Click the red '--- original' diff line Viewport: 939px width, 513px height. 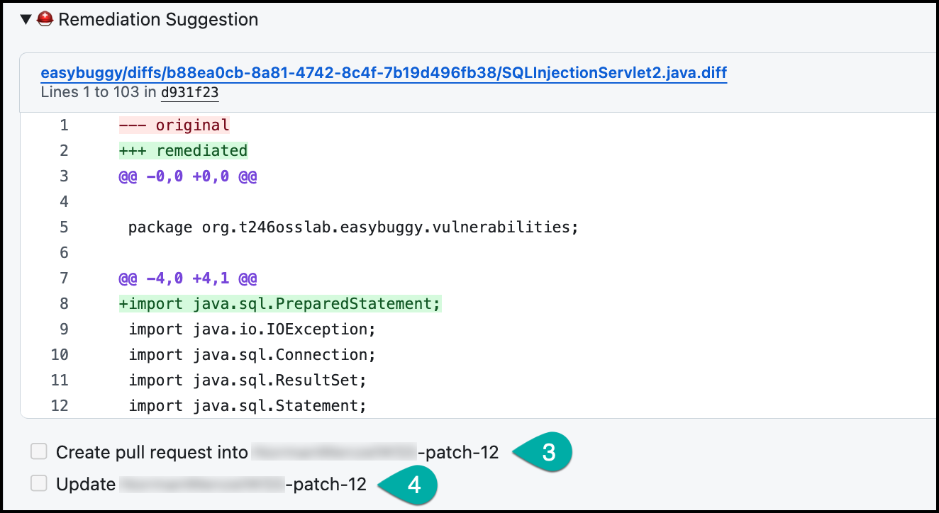pos(174,125)
